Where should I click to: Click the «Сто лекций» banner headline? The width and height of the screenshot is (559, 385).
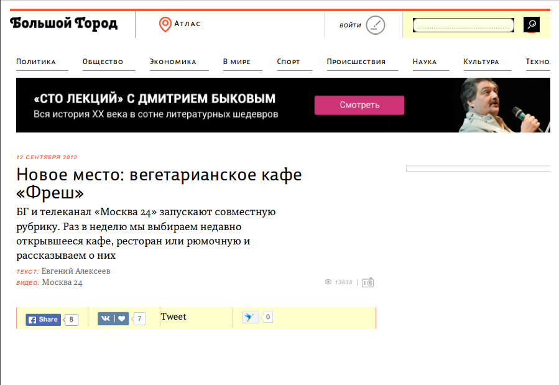click(154, 98)
